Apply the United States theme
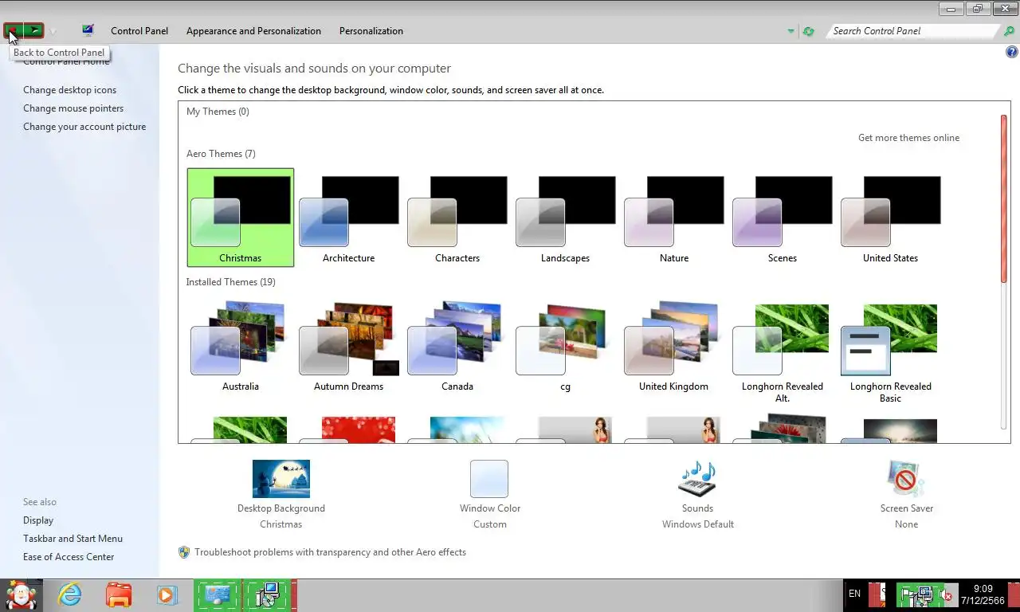Viewport: 1020px width, 612px height. point(891,218)
